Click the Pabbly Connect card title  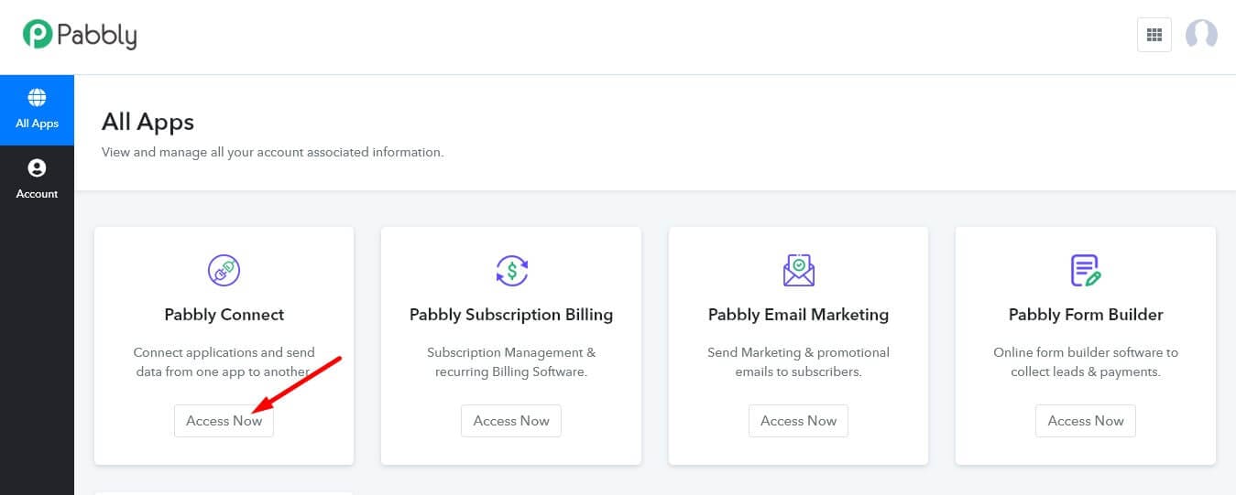pyautogui.click(x=224, y=315)
